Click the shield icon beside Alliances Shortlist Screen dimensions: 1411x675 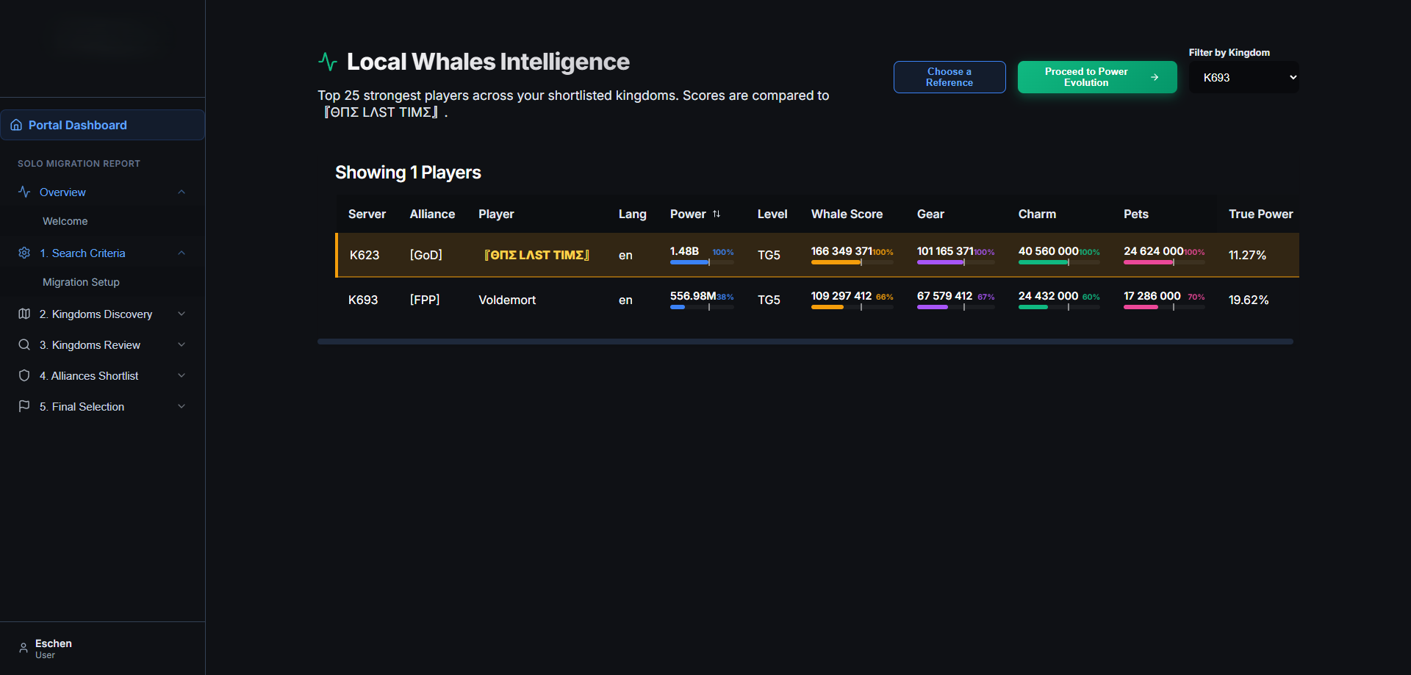point(24,375)
